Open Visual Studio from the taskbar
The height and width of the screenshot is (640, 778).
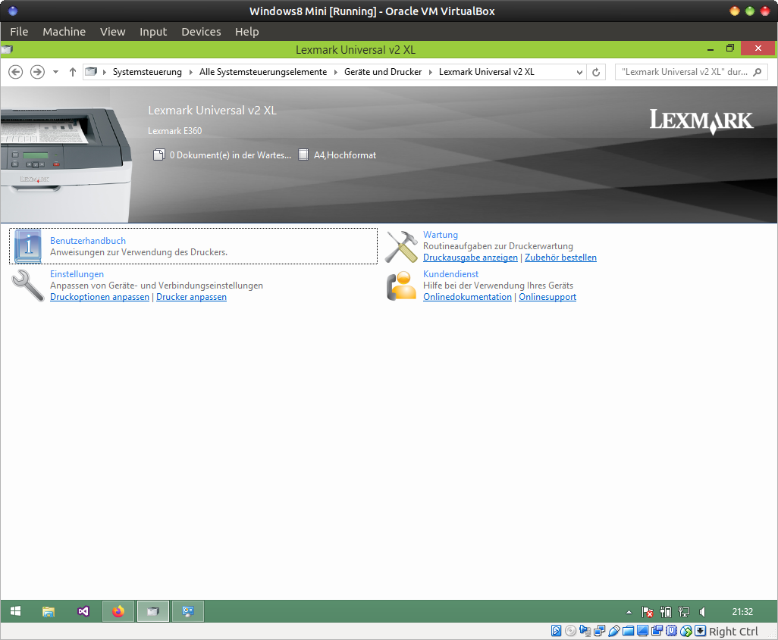pos(83,611)
